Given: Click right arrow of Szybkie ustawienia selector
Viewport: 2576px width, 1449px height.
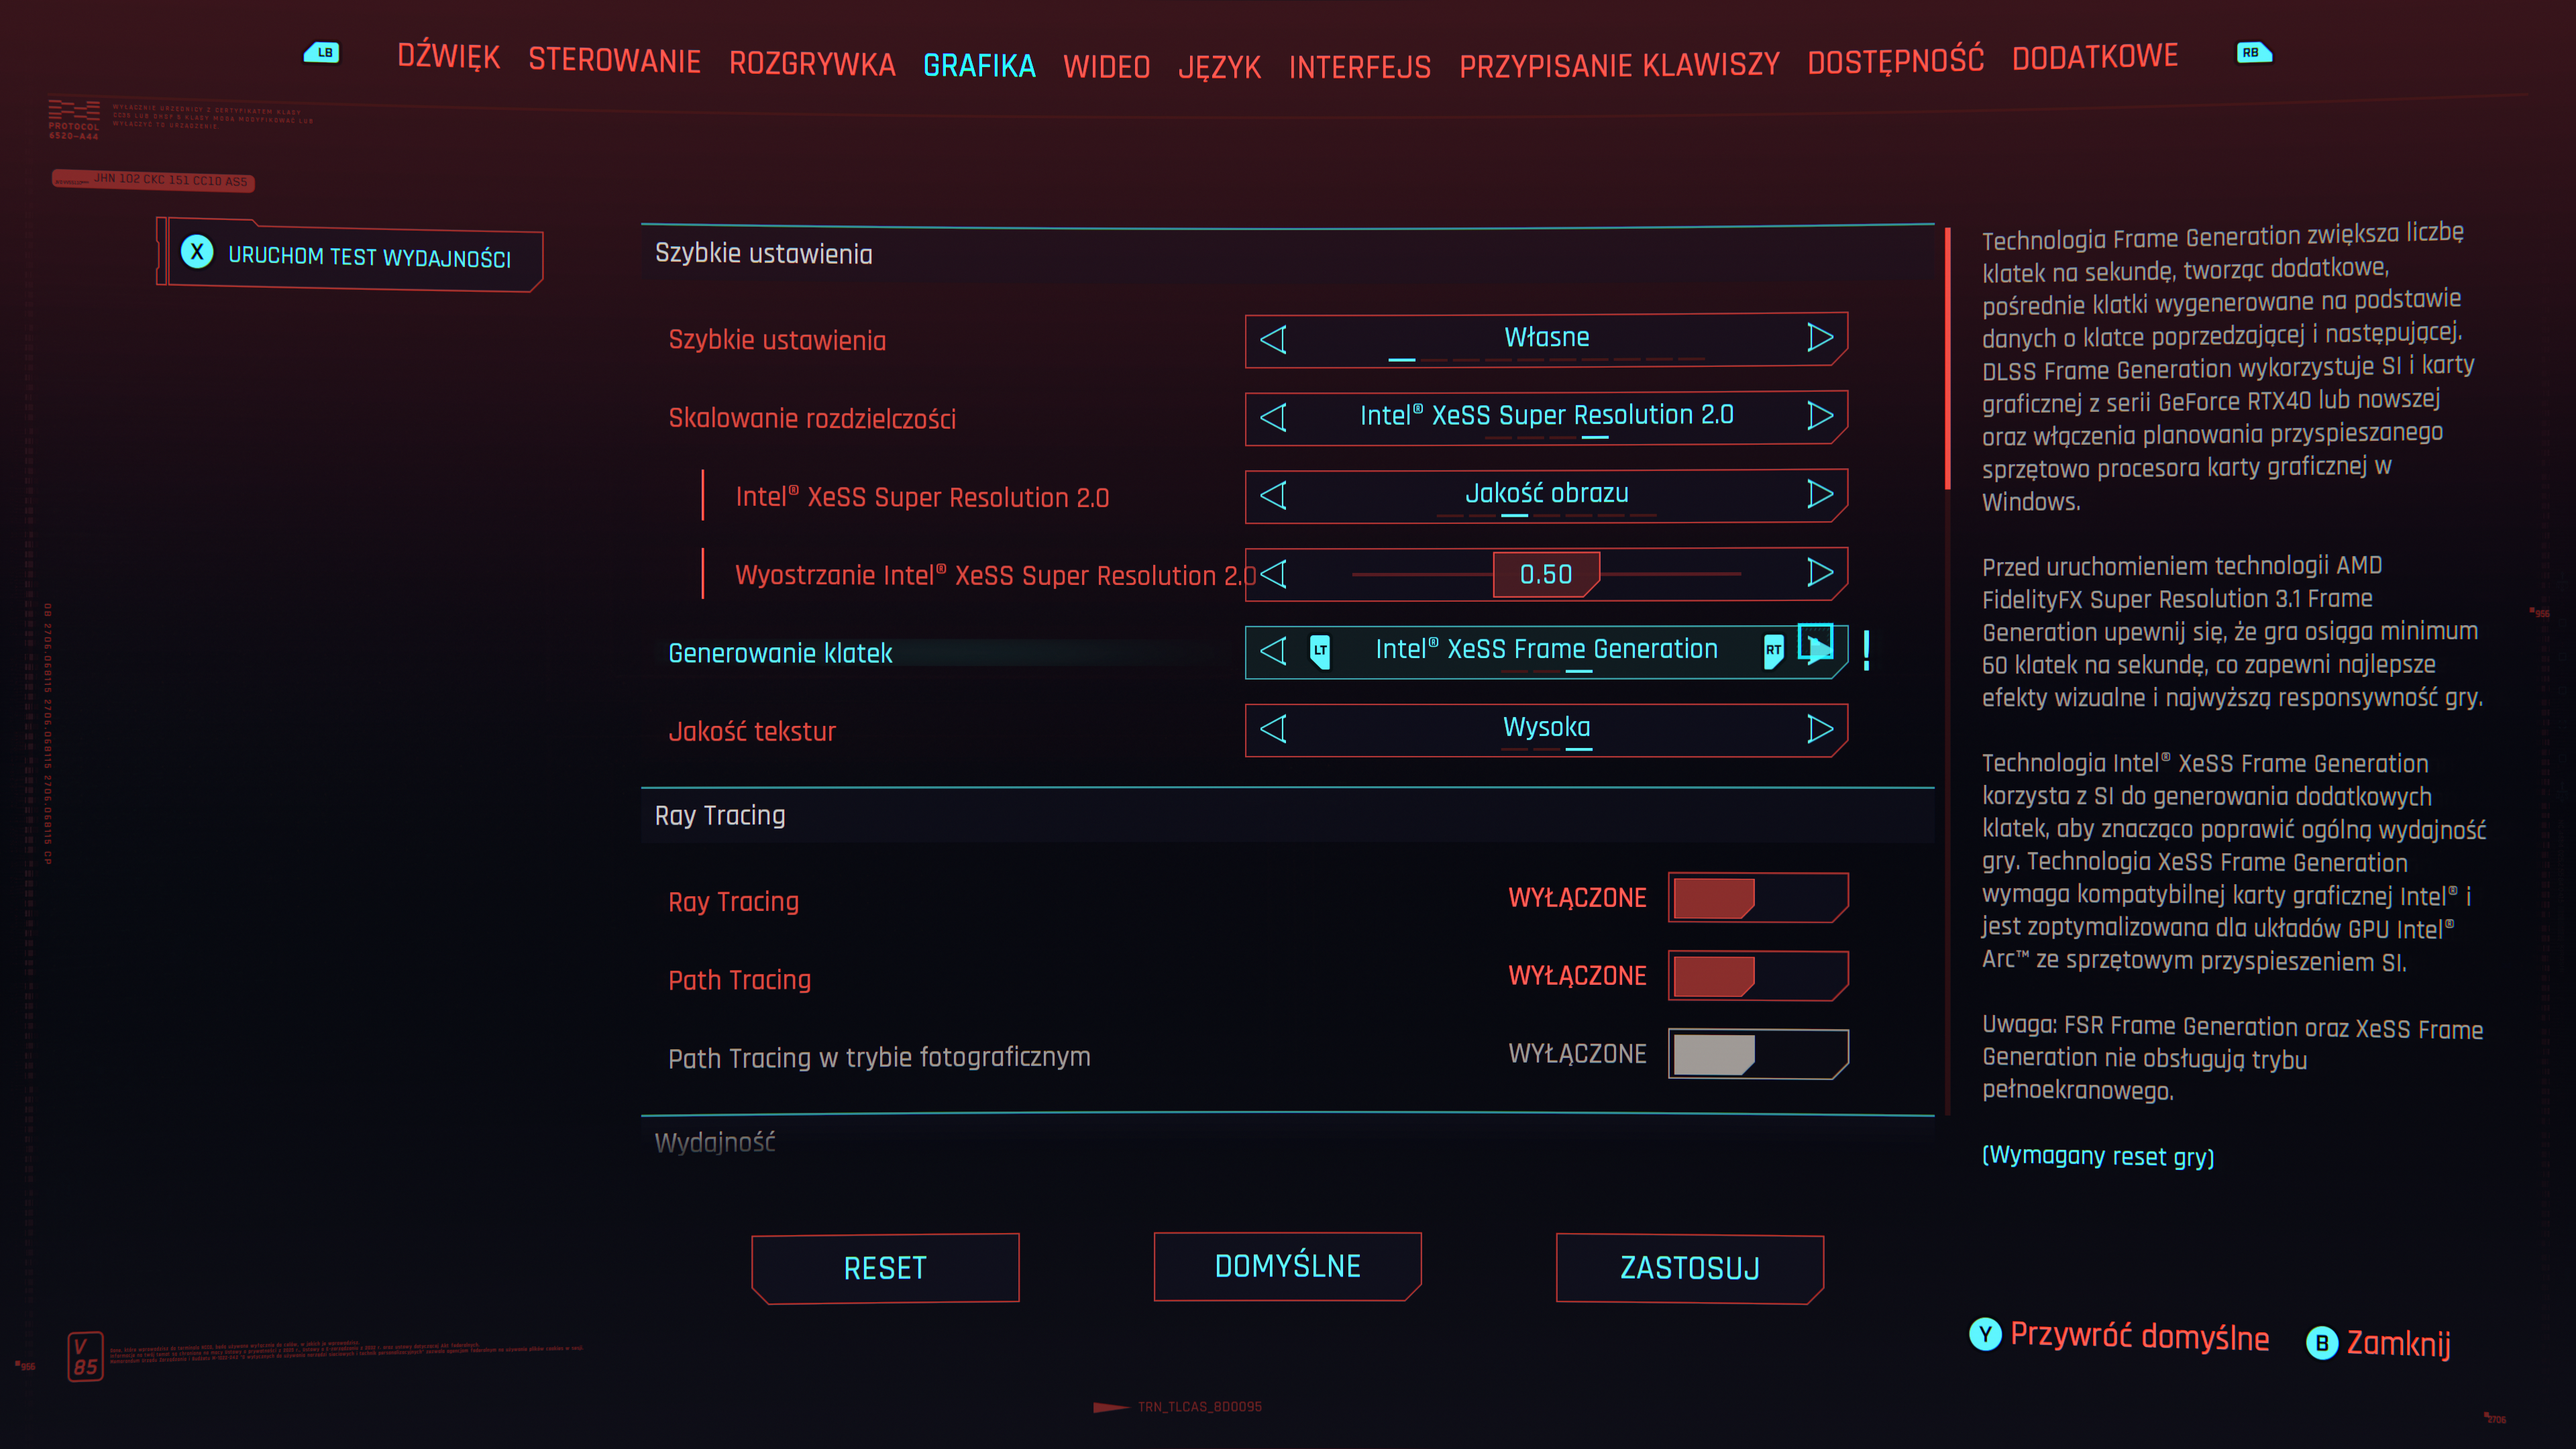Looking at the screenshot, I should click(x=1819, y=338).
